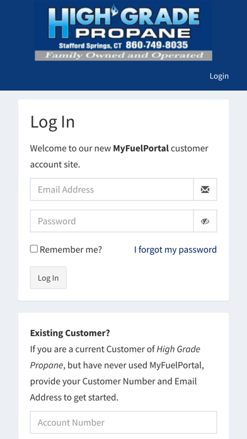Open the "I forgot my password" link
The image size is (247, 439).
pos(175,249)
